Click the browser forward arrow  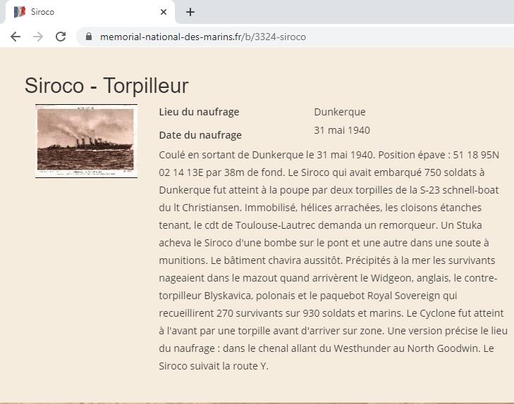38,37
